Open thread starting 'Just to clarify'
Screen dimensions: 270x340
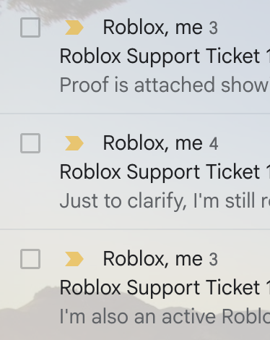point(135,171)
